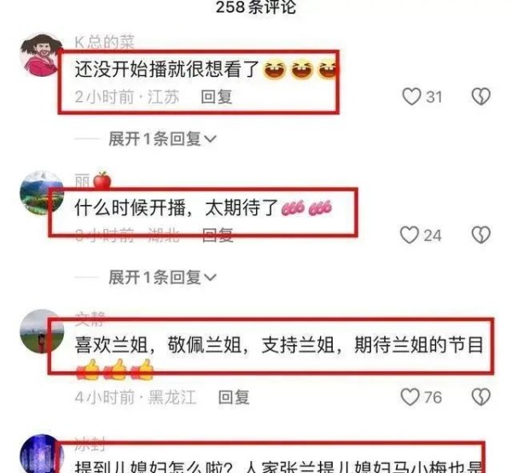Reply to the 江苏 comment
Screen dimensions: 512x473
(x=217, y=97)
